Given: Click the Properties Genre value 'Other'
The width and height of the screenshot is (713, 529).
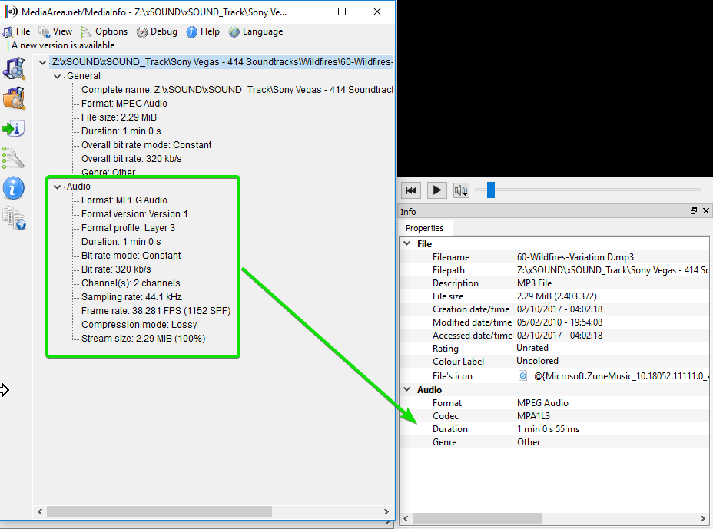Looking at the screenshot, I should click(x=529, y=442).
